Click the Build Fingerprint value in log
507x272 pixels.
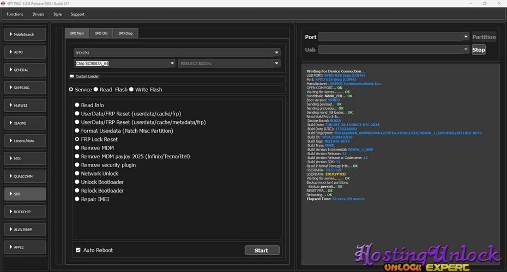click(x=408, y=133)
